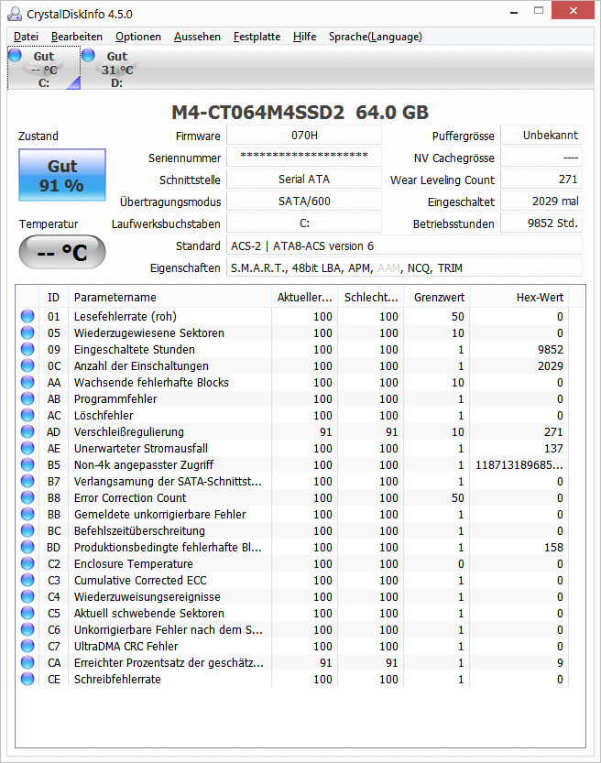Click the status orb for Enclosure Temperature
This screenshot has height=763, width=601.
click(x=27, y=564)
